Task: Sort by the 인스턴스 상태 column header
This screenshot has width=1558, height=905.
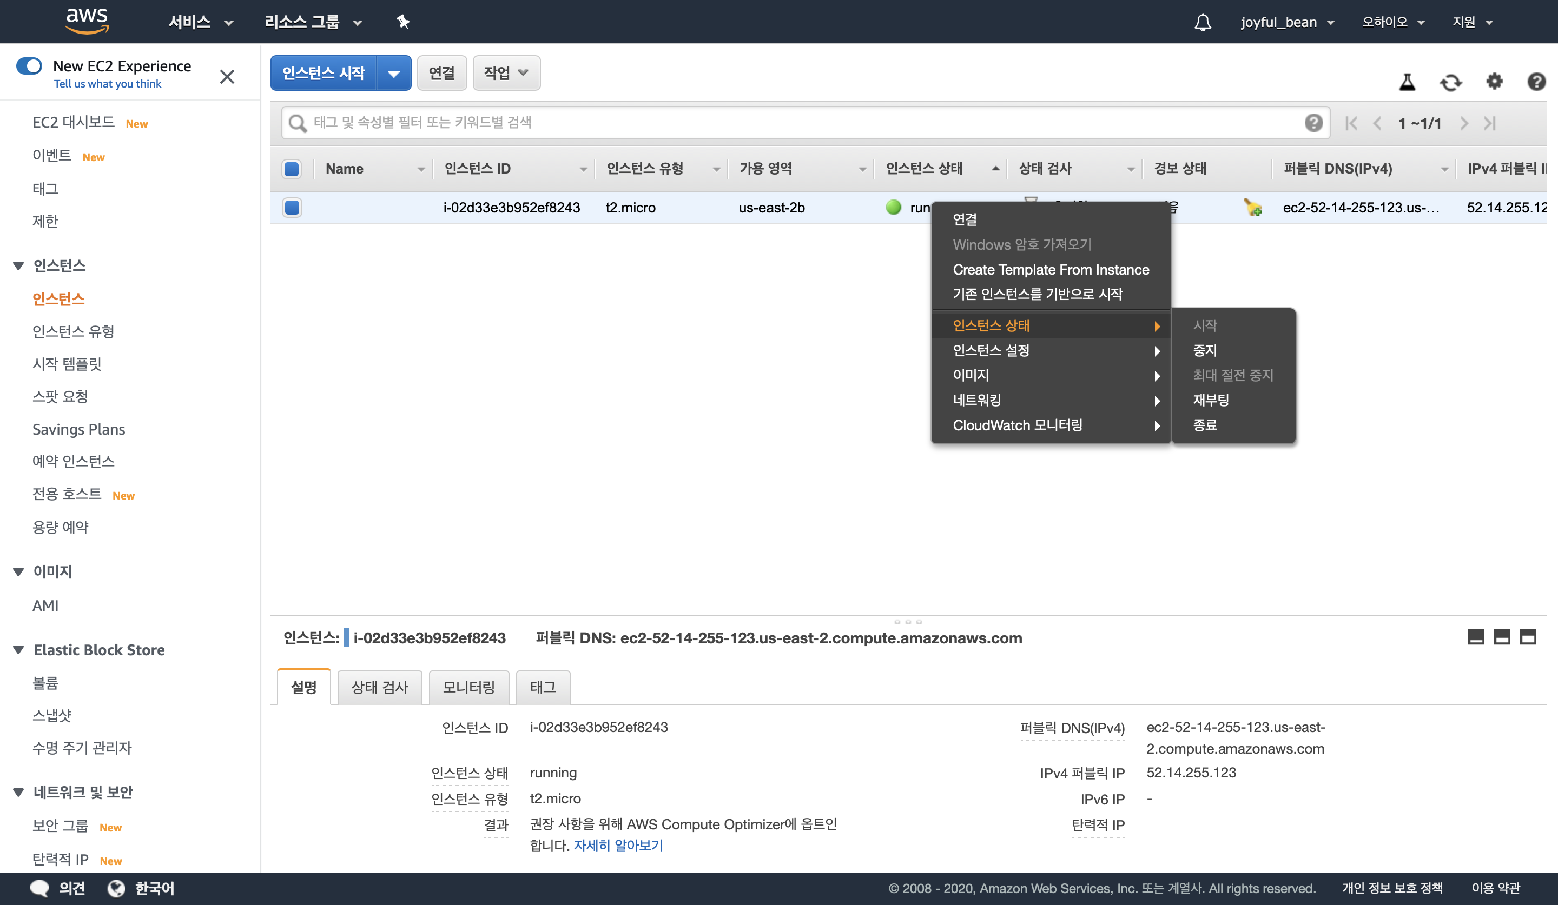Action: click(941, 169)
